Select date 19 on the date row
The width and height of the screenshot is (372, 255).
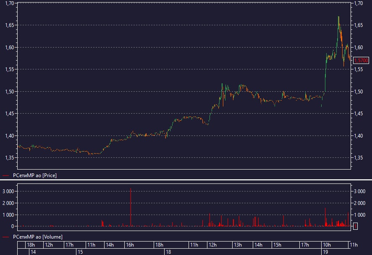[x=325, y=252]
